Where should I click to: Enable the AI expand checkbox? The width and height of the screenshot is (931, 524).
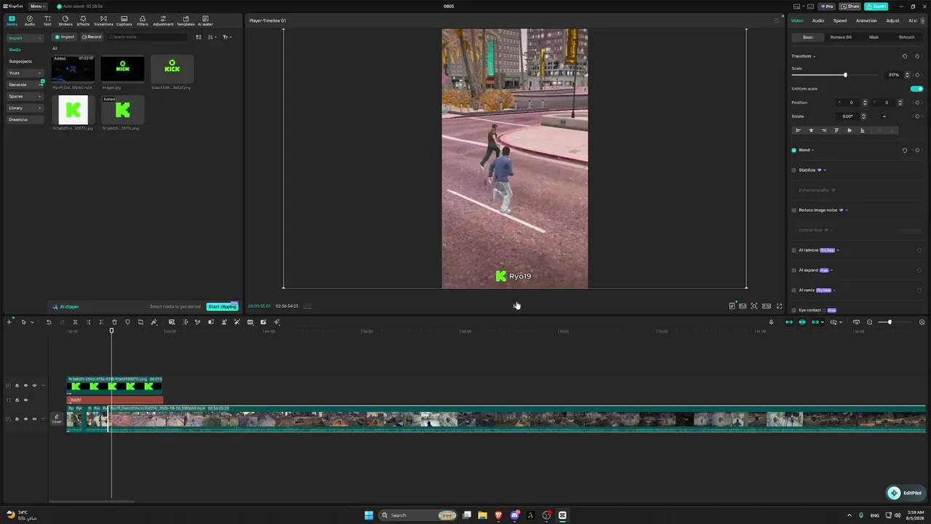click(x=794, y=270)
